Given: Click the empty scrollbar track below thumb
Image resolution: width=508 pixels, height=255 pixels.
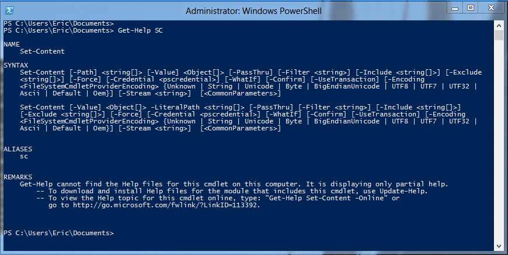Looking at the screenshot, I should point(499,141).
